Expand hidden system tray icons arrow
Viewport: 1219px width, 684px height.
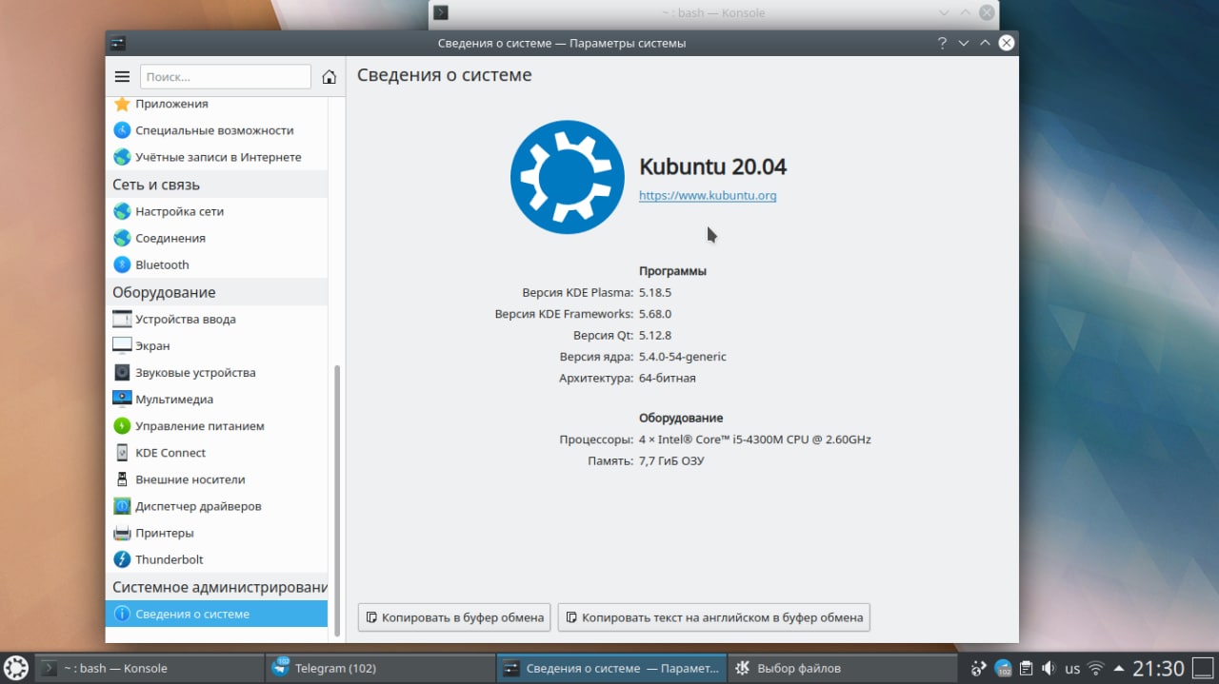[x=1119, y=669]
